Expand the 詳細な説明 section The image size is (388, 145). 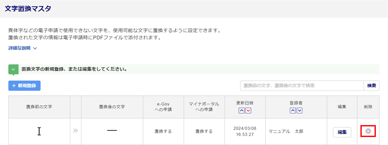(23, 48)
